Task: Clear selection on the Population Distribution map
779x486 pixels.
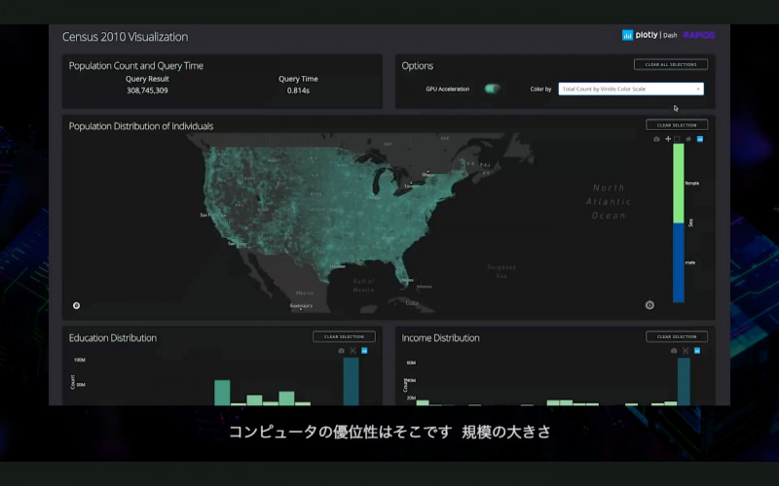Action: [x=677, y=125]
